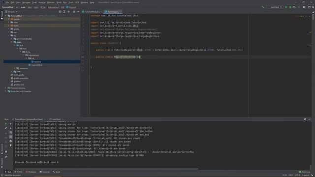Click Collapse All icon in Project panel

(x=68, y=12)
